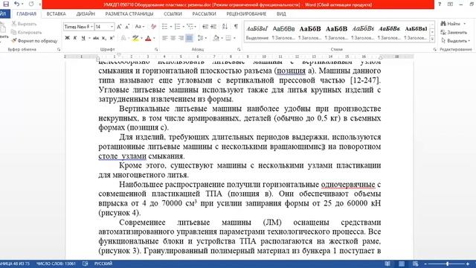Apply strikethrough to the text
Viewport: 476px width, 268px height.
[96, 38]
